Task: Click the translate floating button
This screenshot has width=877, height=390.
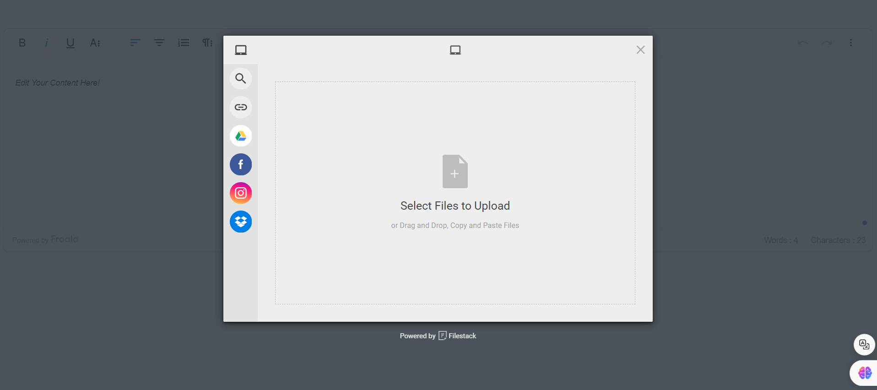Action: click(864, 344)
